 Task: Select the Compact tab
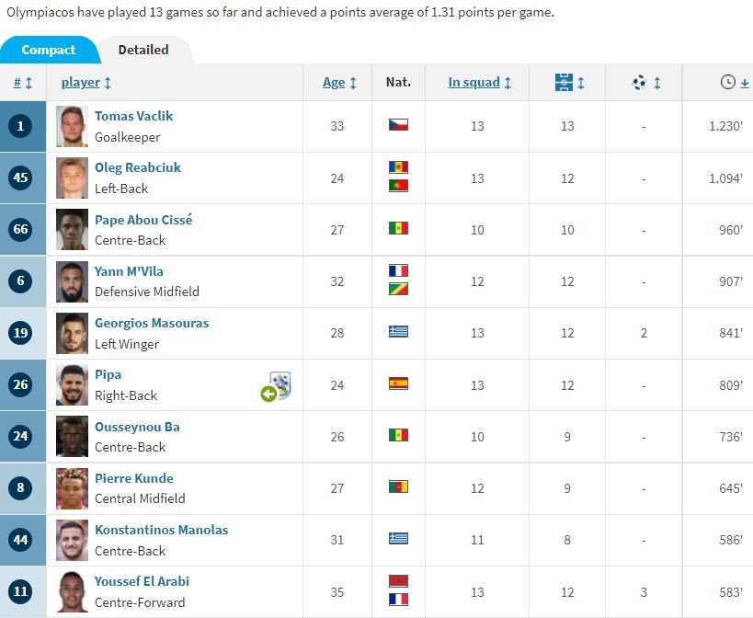point(49,50)
